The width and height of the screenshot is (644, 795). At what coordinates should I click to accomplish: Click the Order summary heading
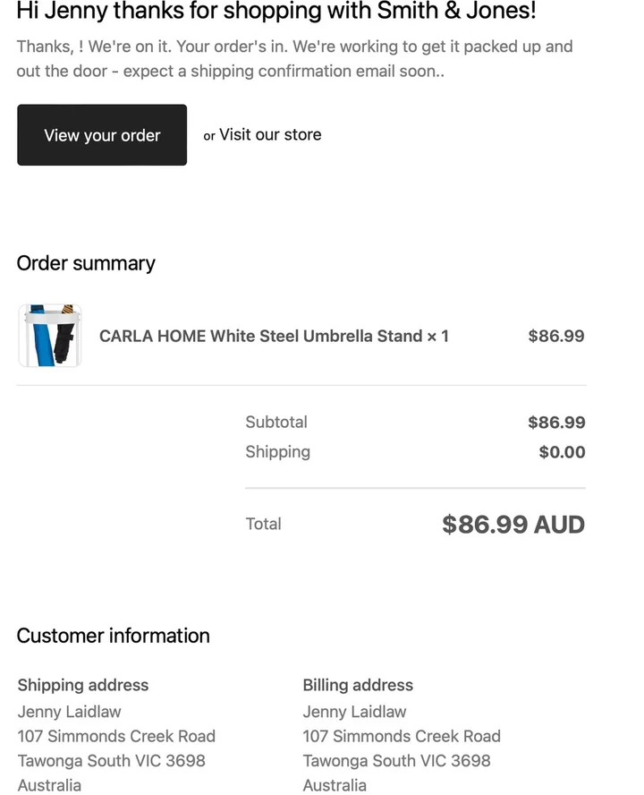coord(86,263)
